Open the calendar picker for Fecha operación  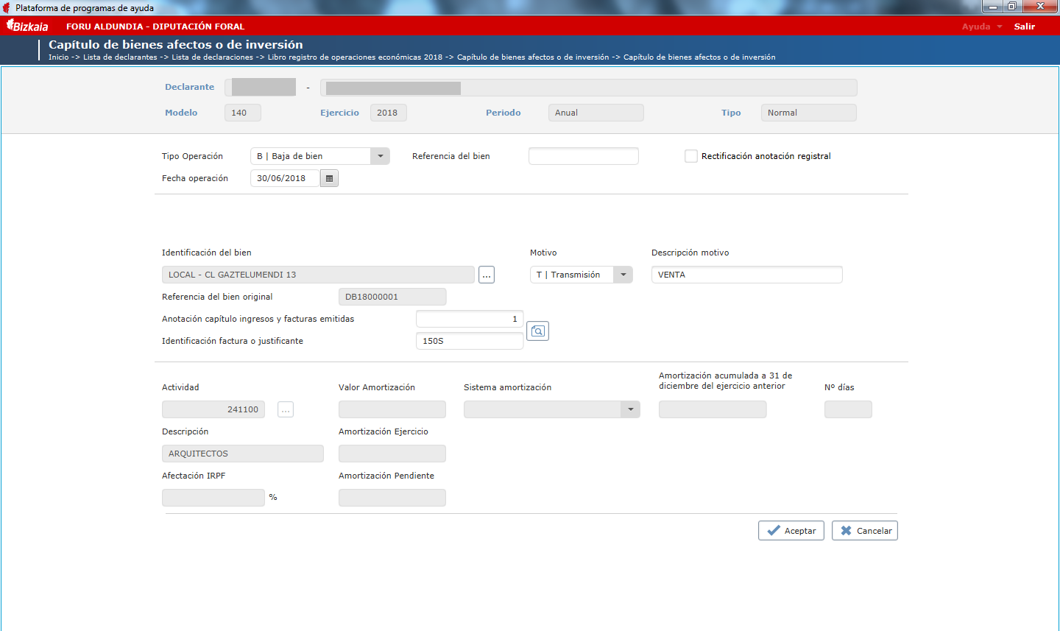tap(329, 178)
